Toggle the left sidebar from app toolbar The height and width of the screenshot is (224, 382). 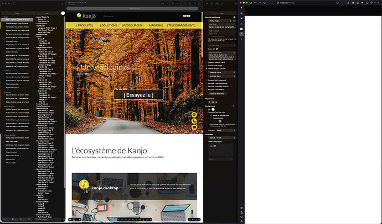click(x=14, y=3)
